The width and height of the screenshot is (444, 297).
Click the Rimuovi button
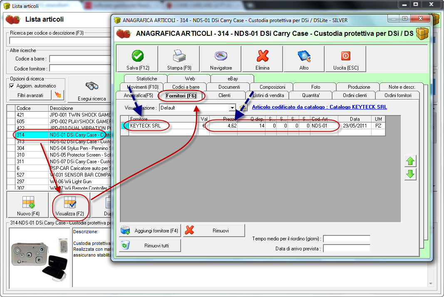coord(214,231)
